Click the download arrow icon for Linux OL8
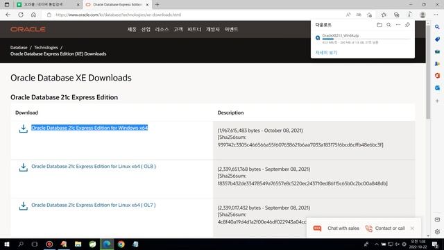This screenshot has width=444, height=250. click(23, 167)
